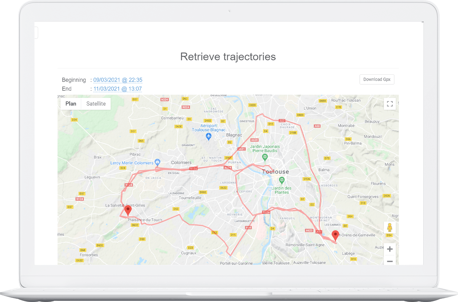Click the Jardin Japonais park icon
Viewport: 458px width, 302px height.
pos(265,157)
